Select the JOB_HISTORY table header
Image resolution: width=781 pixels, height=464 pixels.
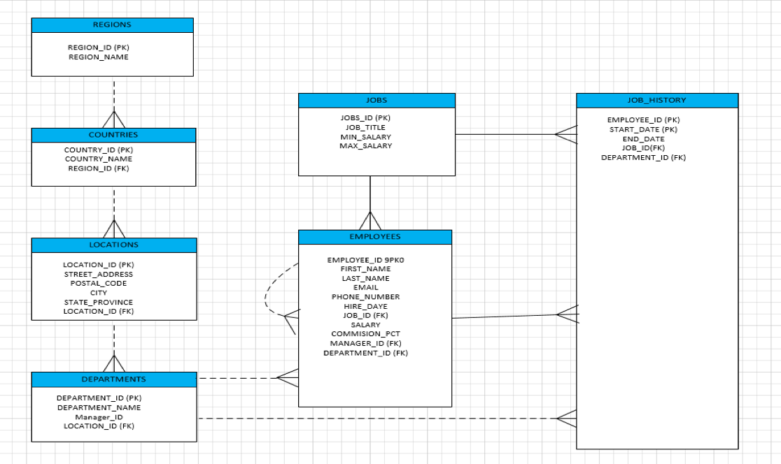point(656,101)
